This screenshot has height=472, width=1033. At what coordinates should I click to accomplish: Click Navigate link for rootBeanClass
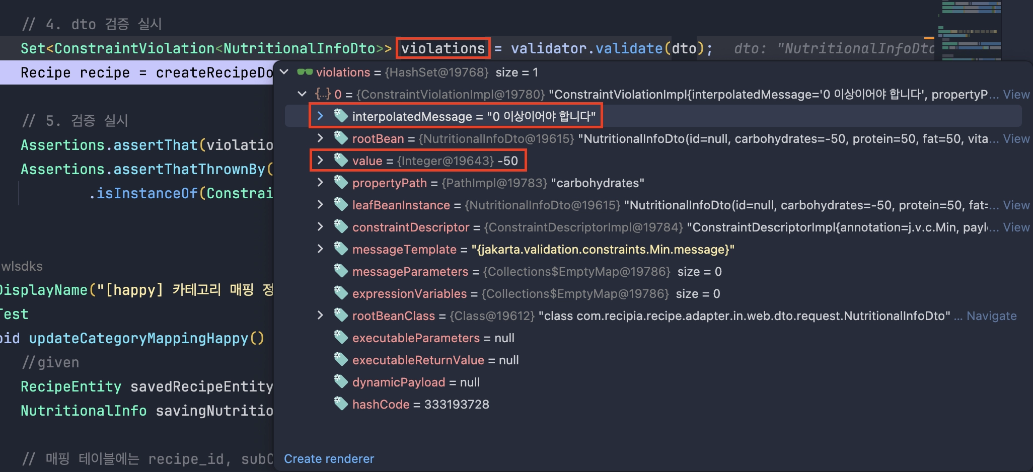pyautogui.click(x=991, y=316)
